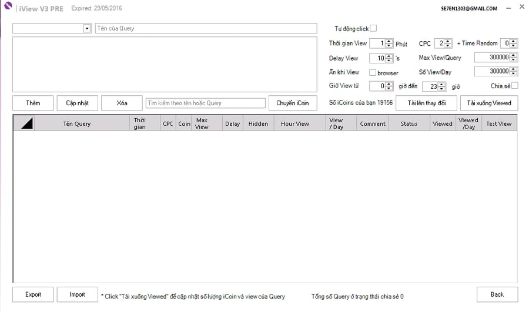Screen dimensions: 529x312
Task: Click the Số View/Day spinner arrows
Action: click(x=513, y=71)
